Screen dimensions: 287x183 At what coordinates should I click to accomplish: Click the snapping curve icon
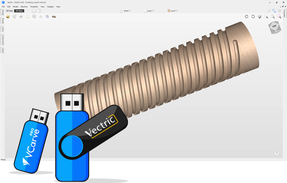269,11
